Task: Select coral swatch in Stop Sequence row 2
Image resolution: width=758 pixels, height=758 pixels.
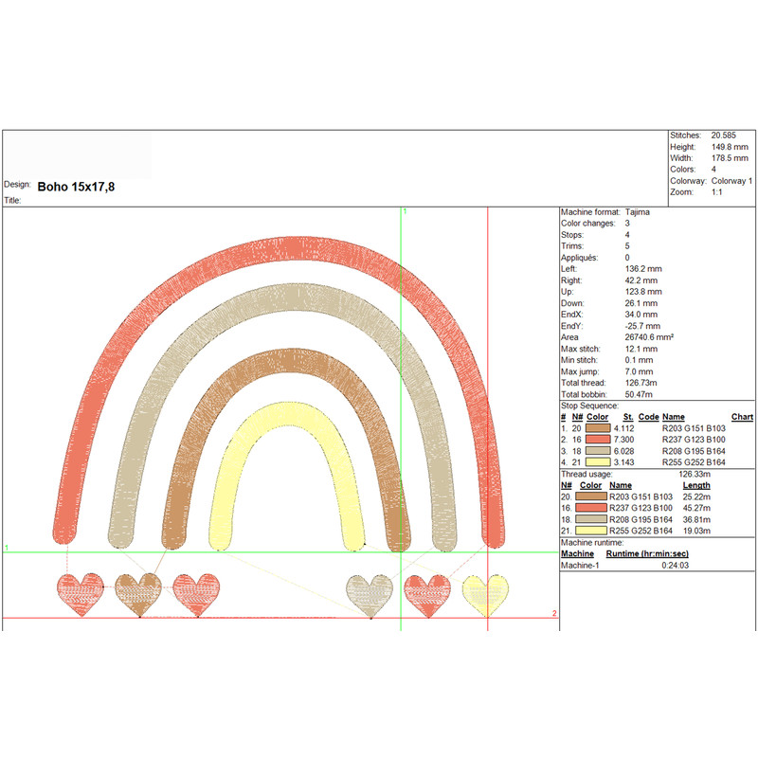Action: [599, 440]
